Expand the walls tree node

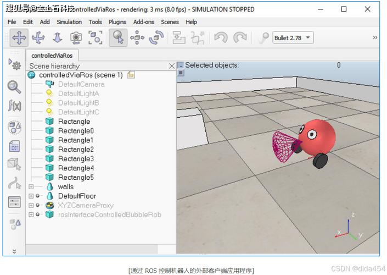coord(31,187)
